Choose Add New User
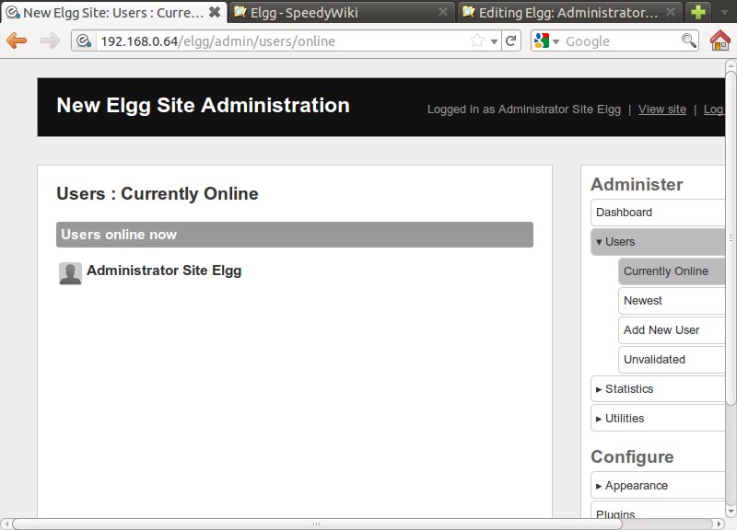737x530 pixels. point(672,330)
